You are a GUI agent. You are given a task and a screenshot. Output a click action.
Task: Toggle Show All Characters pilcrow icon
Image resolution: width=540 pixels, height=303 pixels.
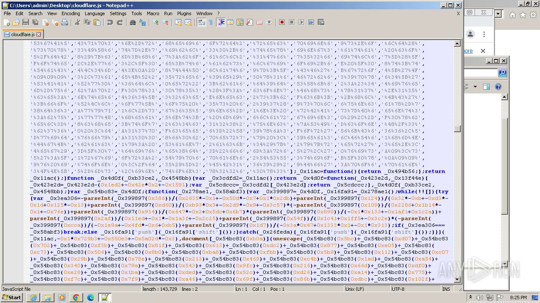(211, 22)
